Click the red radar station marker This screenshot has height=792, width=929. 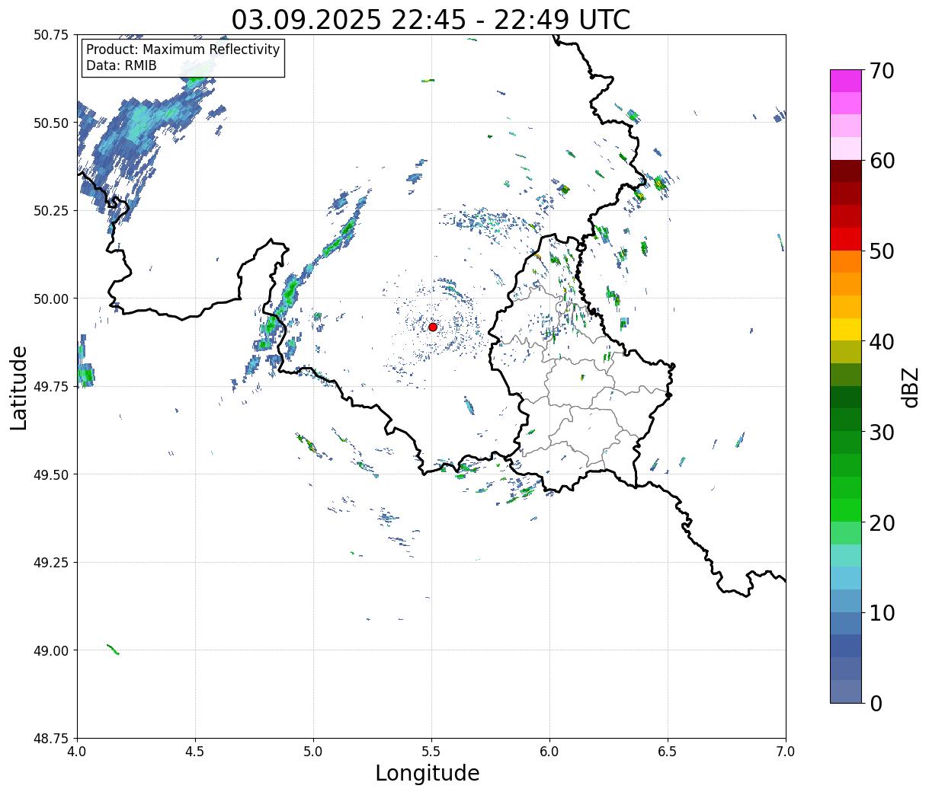pos(432,327)
